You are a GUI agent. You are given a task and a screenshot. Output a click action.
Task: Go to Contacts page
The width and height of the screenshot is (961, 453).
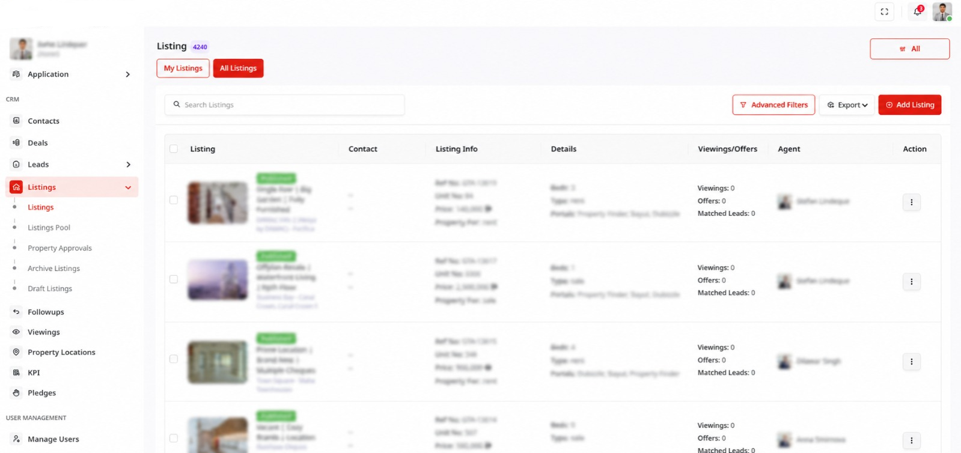tap(43, 121)
